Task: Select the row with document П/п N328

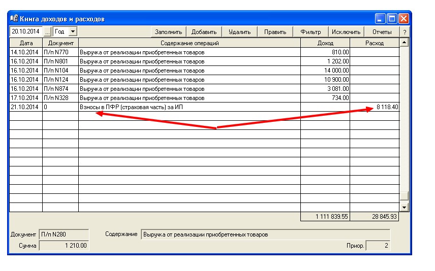Action: (x=204, y=98)
